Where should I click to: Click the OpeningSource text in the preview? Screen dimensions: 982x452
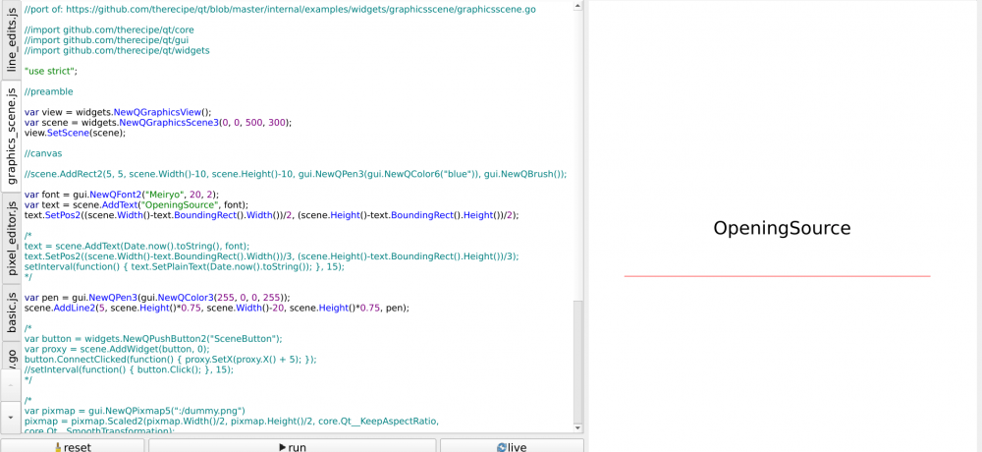tap(782, 228)
